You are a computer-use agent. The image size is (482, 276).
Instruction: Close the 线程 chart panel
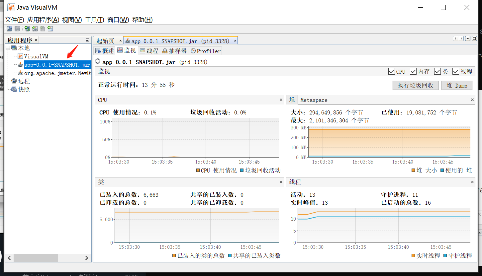click(x=472, y=182)
